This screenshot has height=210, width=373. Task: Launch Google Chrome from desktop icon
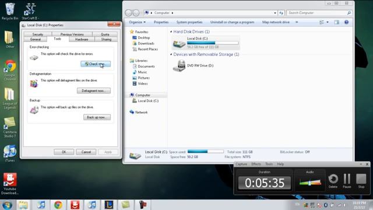pyautogui.click(x=10, y=70)
